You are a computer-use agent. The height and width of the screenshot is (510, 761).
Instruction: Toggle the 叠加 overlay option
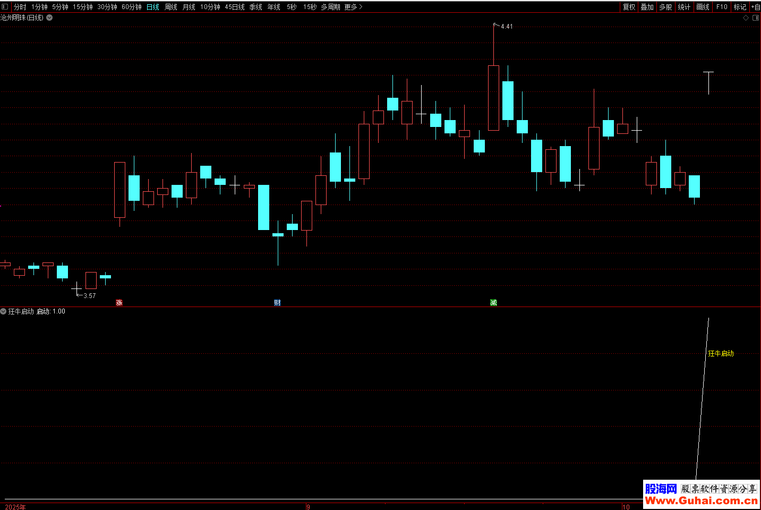(x=647, y=7)
